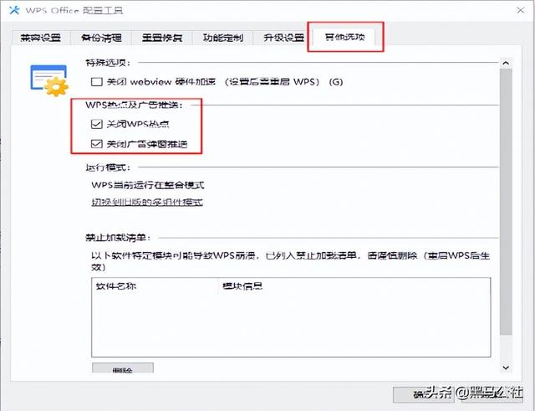This screenshot has width=535, height=411.
Task: Select the 其他选项 tab
Action: coord(344,37)
